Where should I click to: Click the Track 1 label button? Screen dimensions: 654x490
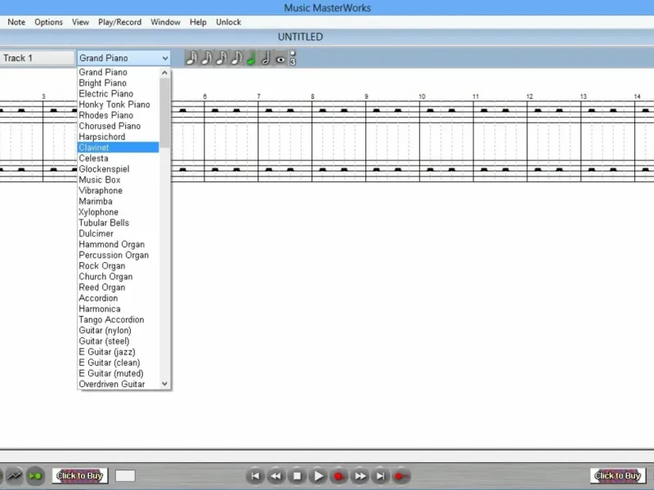[x=37, y=58]
